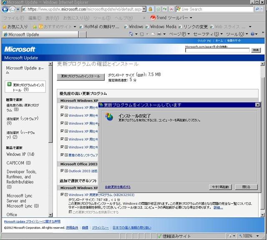Toggle the first Windows XP update checkbox
The image size is (267, 240).
pyautogui.click(x=62, y=107)
